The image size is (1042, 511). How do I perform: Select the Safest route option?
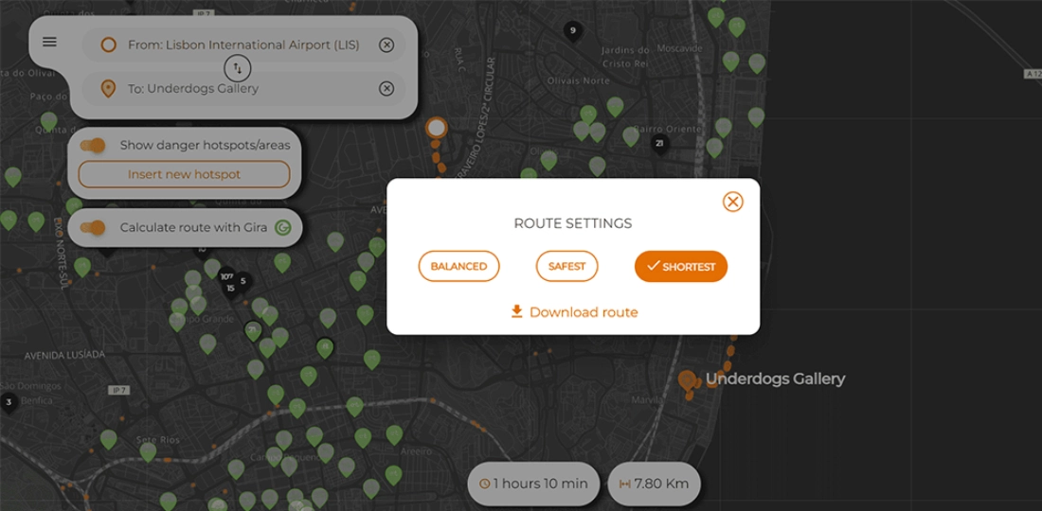(566, 267)
